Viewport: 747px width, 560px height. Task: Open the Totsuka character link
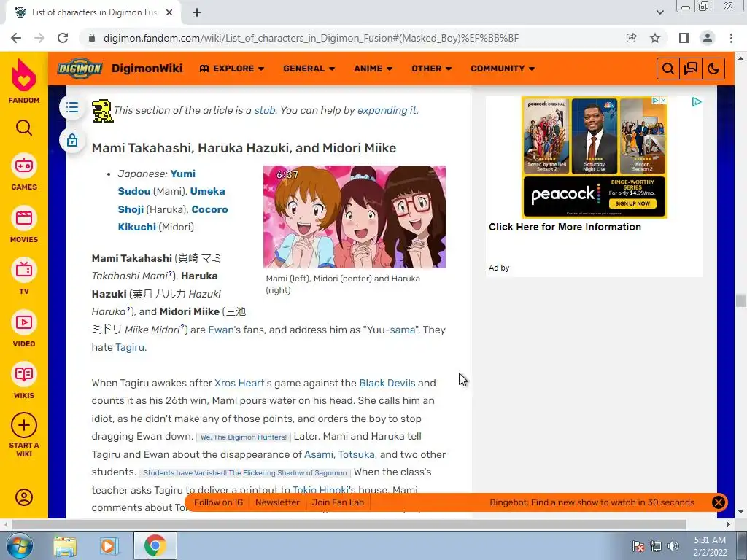[356, 455]
